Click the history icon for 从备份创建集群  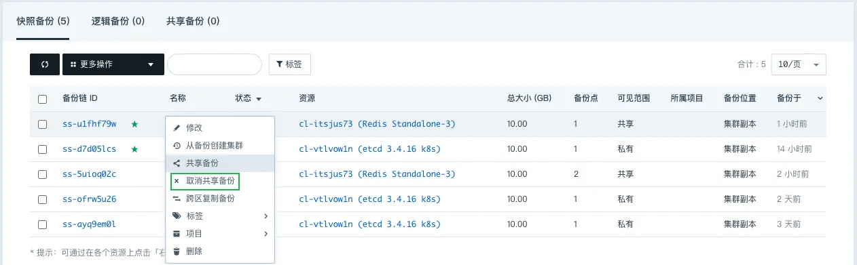(x=177, y=146)
